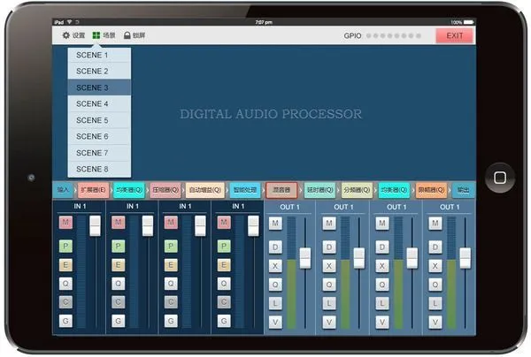
Task: Click the X button on rightmost OUT 1 channel
Action: 434,264
